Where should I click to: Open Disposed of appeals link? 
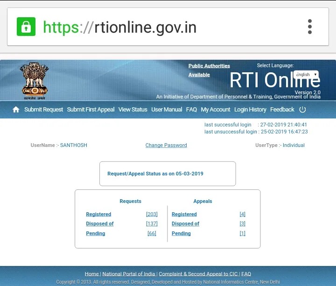click(x=185, y=223)
